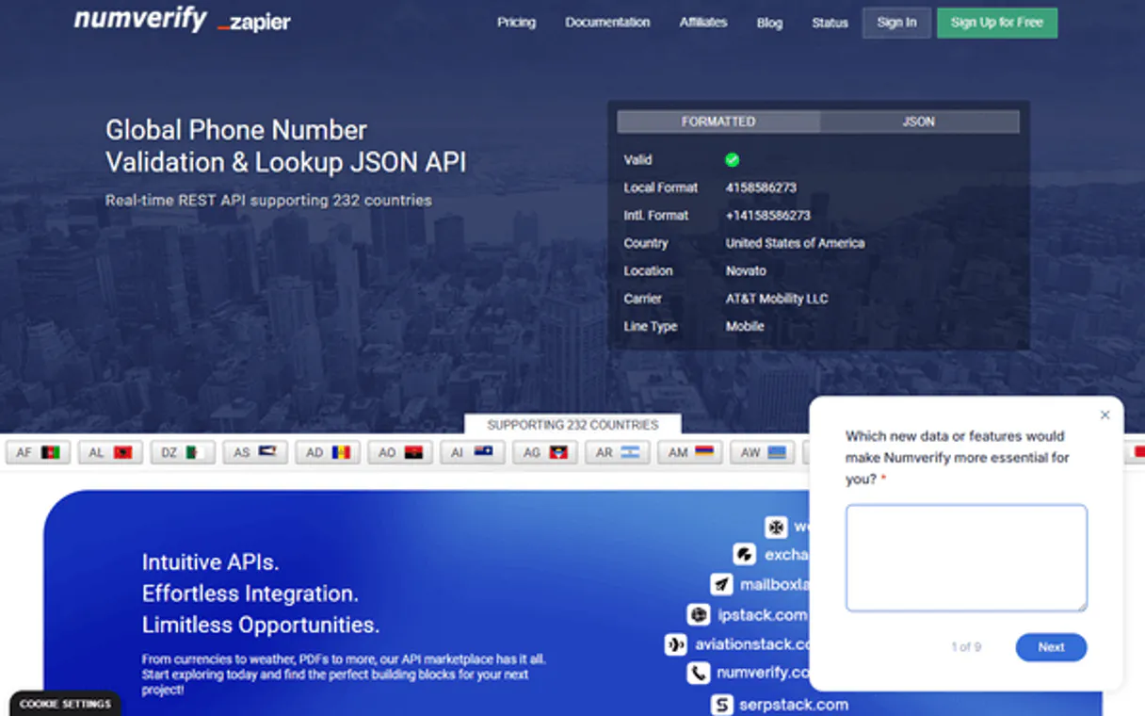Open the Documentation menu item
Viewport: 1145px width, 716px height.
[x=607, y=23]
